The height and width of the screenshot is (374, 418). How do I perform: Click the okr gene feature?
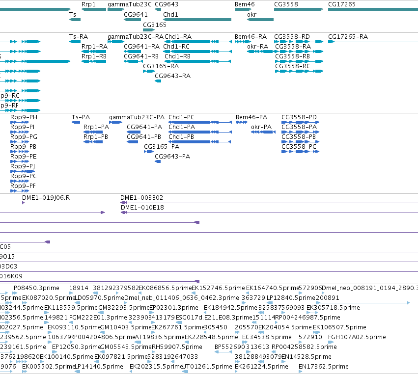coord(260,20)
